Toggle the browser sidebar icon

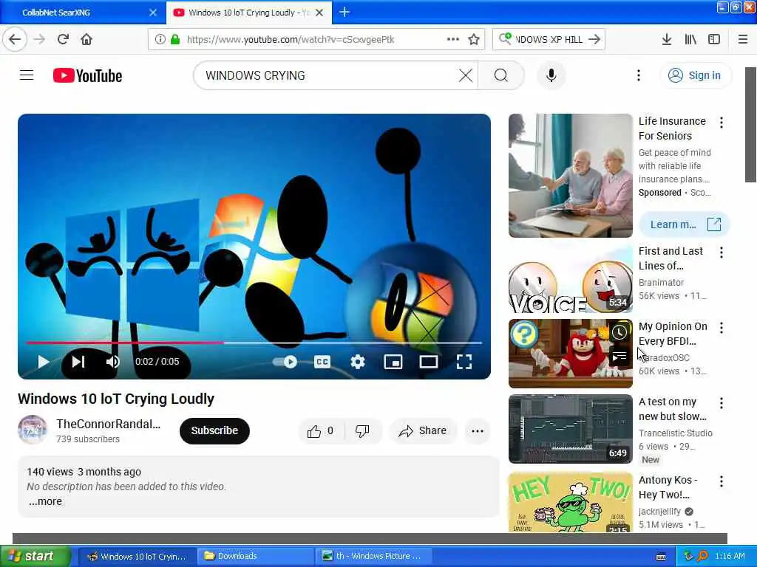714,39
